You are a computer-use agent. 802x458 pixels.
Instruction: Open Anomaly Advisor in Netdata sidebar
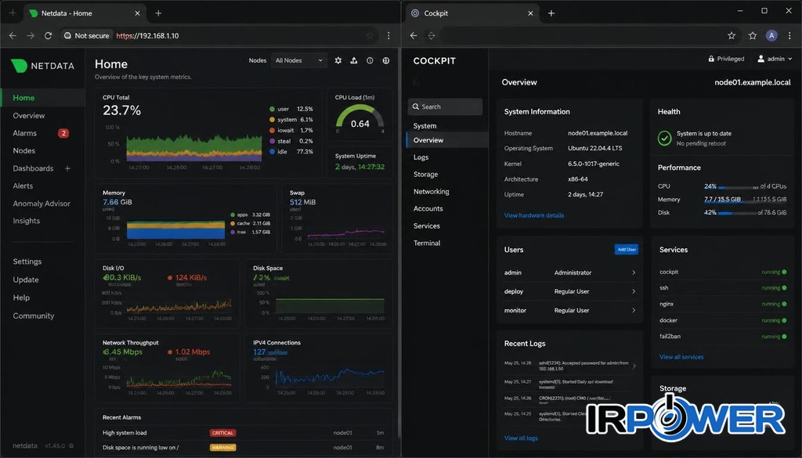43,204
